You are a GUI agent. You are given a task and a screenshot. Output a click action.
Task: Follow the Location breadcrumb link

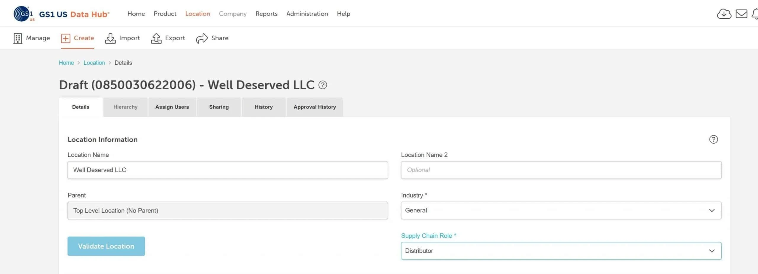[x=94, y=63]
